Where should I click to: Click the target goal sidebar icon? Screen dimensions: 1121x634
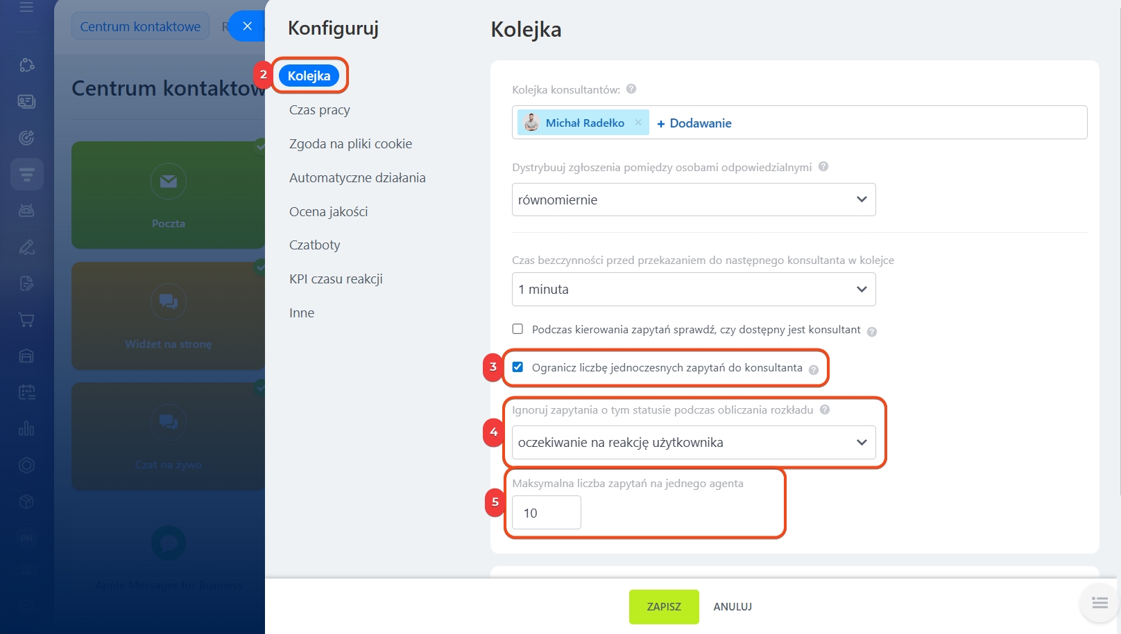[x=26, y=138]
